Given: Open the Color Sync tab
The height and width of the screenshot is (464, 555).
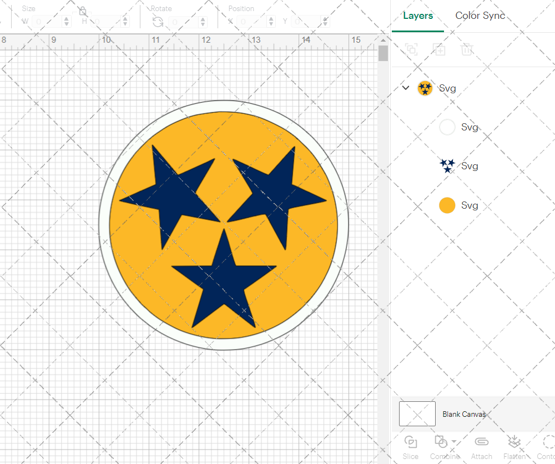Looking at the screenshot, I should 480,16.
